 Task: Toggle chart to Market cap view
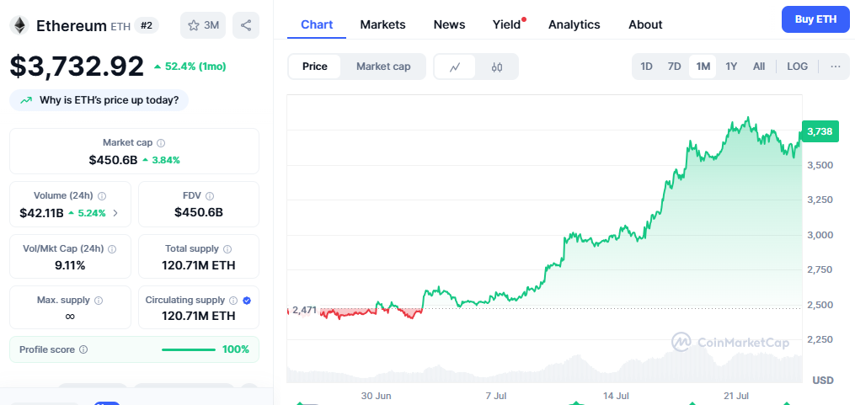383,67
